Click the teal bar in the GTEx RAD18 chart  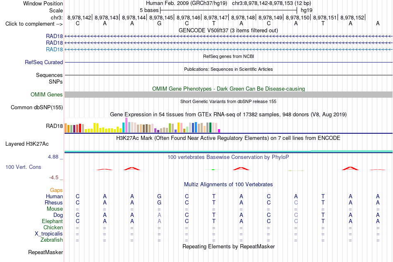pyautogui.click(x=123, y=127)
